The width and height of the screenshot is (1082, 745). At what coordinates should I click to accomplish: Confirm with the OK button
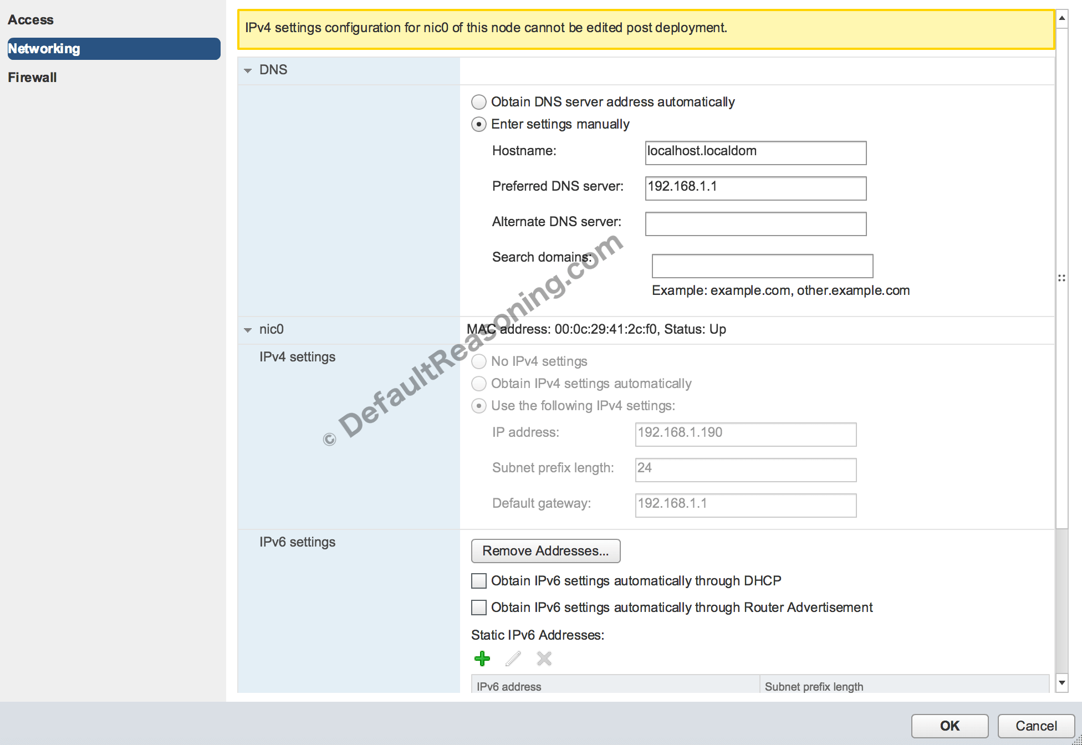[950, 726]
